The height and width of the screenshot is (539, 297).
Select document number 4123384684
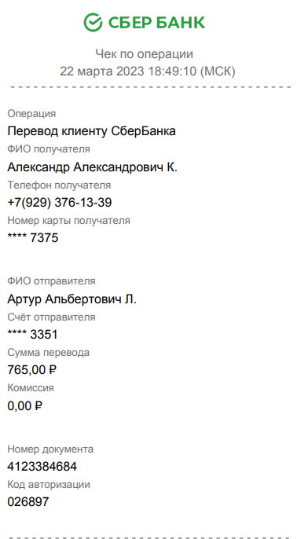[42, 467]
